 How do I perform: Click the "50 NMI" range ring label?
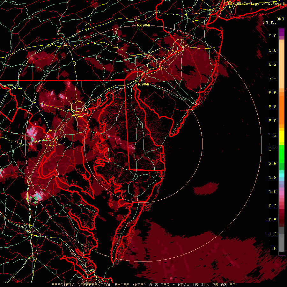tap(143, 85)
